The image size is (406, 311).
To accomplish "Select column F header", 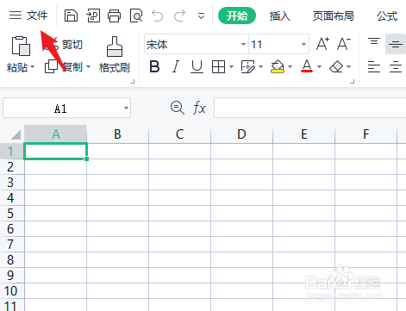I will pyautogui.click(x=365, y=134).
